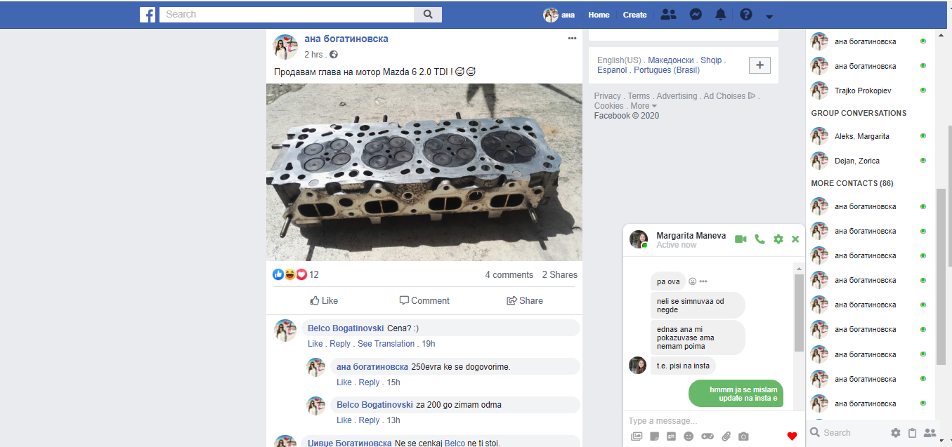Like ана богатиновска's Mazda post
The height and width of the screenshot is (447, 952).
(324, 300)
